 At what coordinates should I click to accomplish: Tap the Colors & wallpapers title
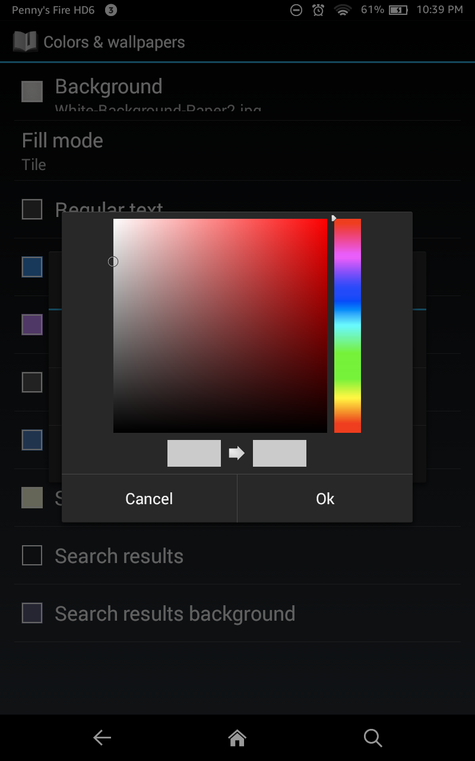114,42
